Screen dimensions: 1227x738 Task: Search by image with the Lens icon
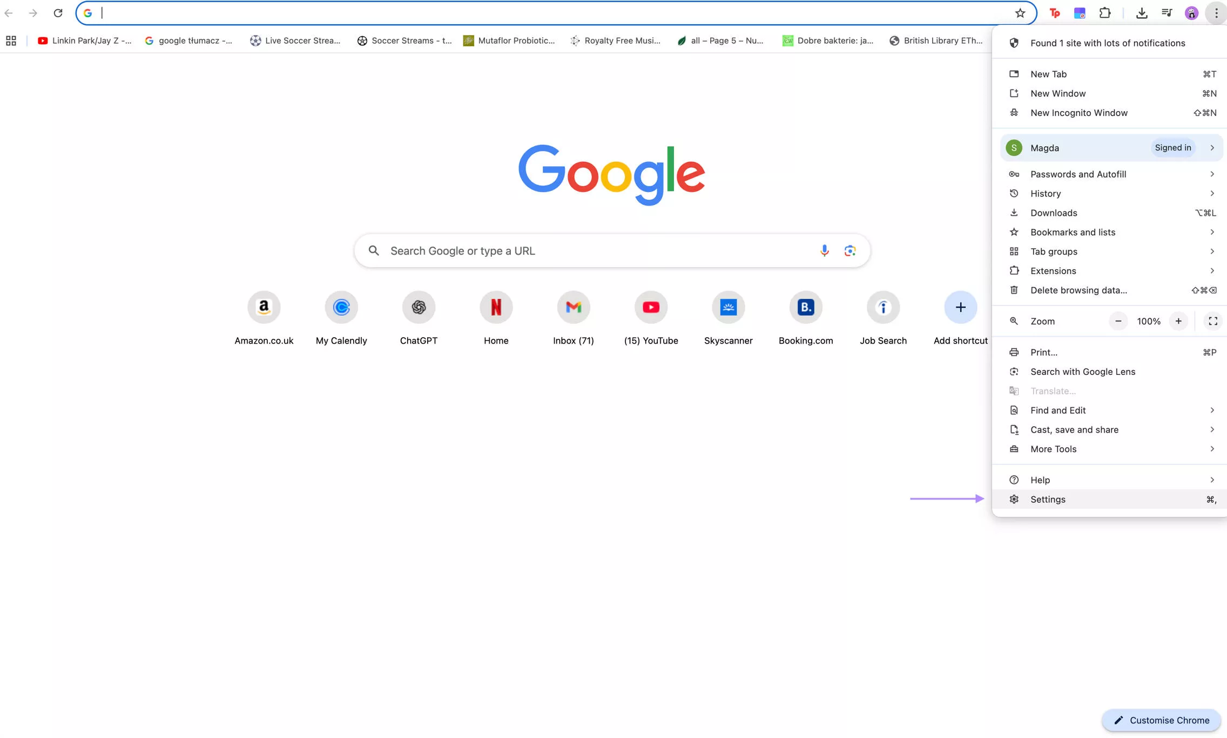(850, 250)
